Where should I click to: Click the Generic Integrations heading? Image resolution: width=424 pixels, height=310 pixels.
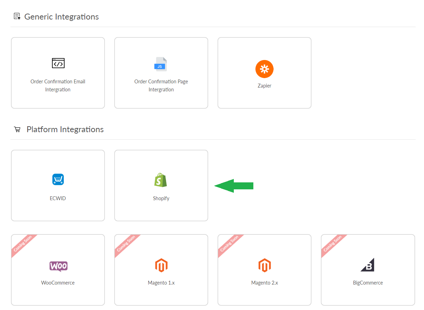click(61, 17)
